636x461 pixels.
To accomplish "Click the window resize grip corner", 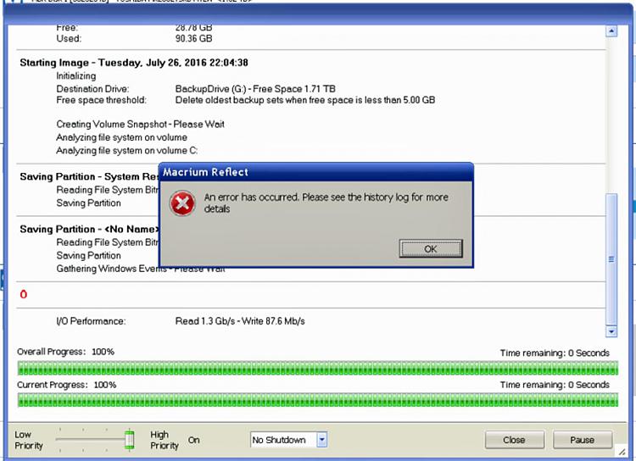I will click(622, 452).
